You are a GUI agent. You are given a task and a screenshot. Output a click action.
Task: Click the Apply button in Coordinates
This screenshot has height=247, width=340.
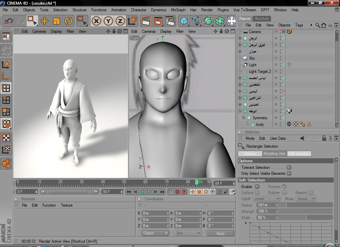coord(220,233)
